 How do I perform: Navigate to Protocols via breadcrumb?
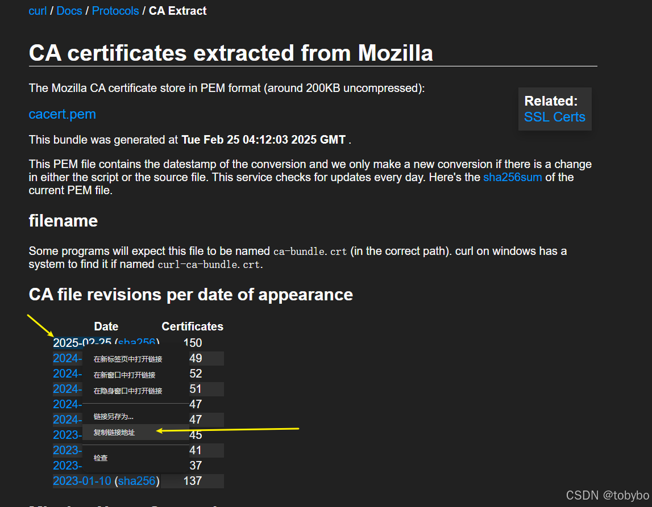pos(115,11)
